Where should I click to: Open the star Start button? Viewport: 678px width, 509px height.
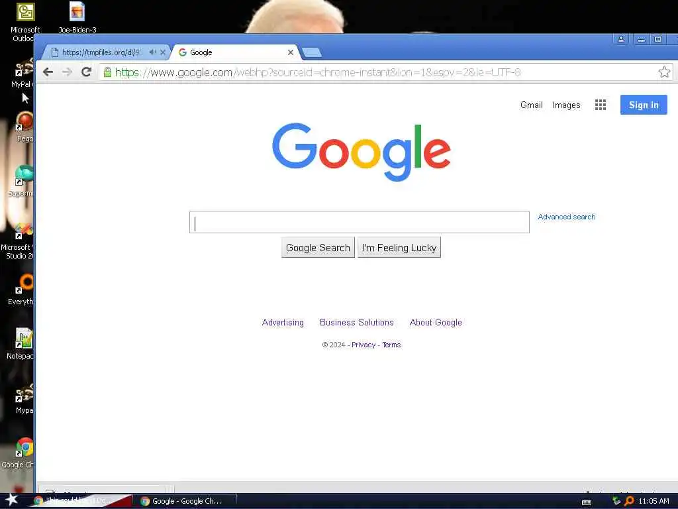pos(11,500)
